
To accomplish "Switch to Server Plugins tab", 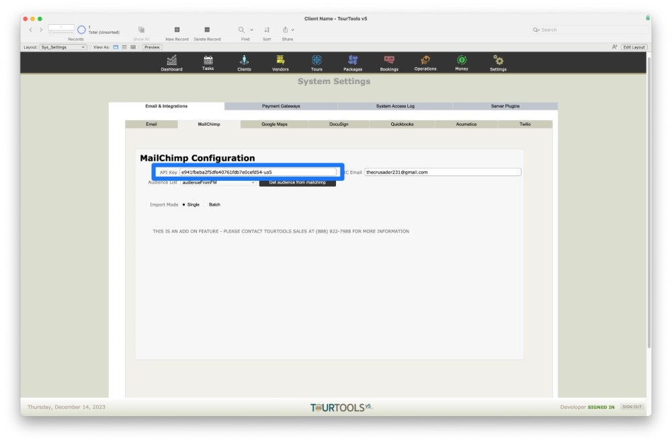I will pyautogui.click(x=505, y=106).
